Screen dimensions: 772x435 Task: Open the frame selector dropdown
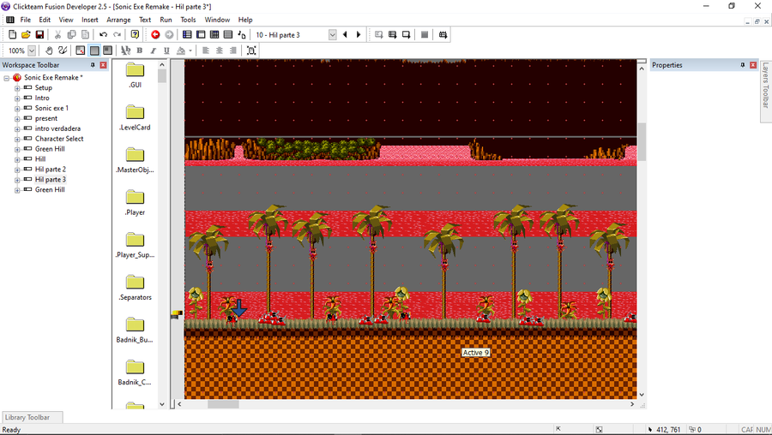click(x=332, y=34)
